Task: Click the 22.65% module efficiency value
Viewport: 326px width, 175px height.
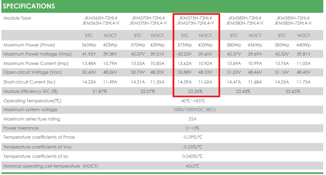Action: point(293,91)
